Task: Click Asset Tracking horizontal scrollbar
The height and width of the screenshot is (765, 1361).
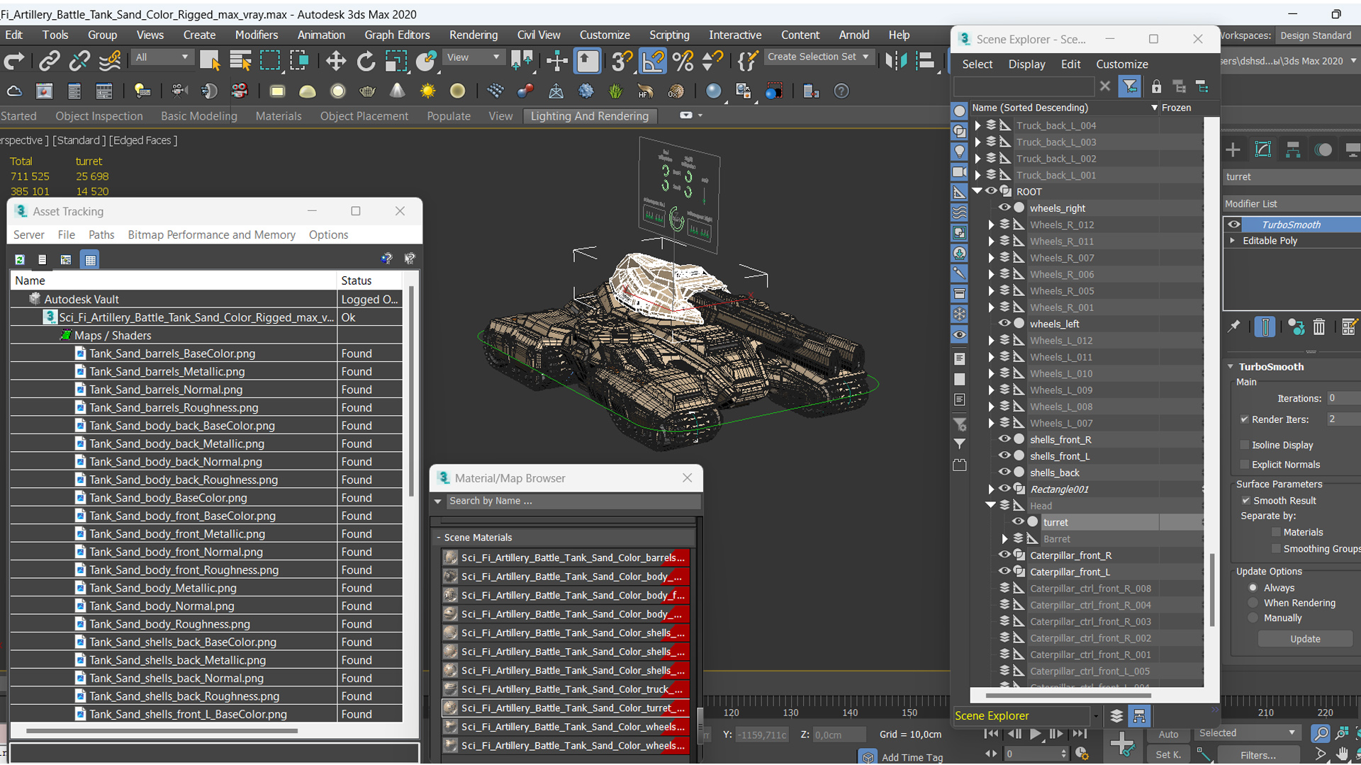Action: pos(162,730)
